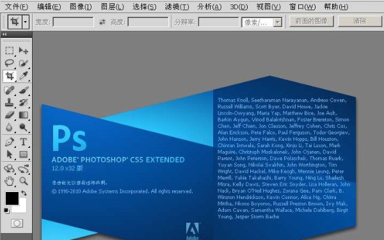Select the Eraser tool

10,115
